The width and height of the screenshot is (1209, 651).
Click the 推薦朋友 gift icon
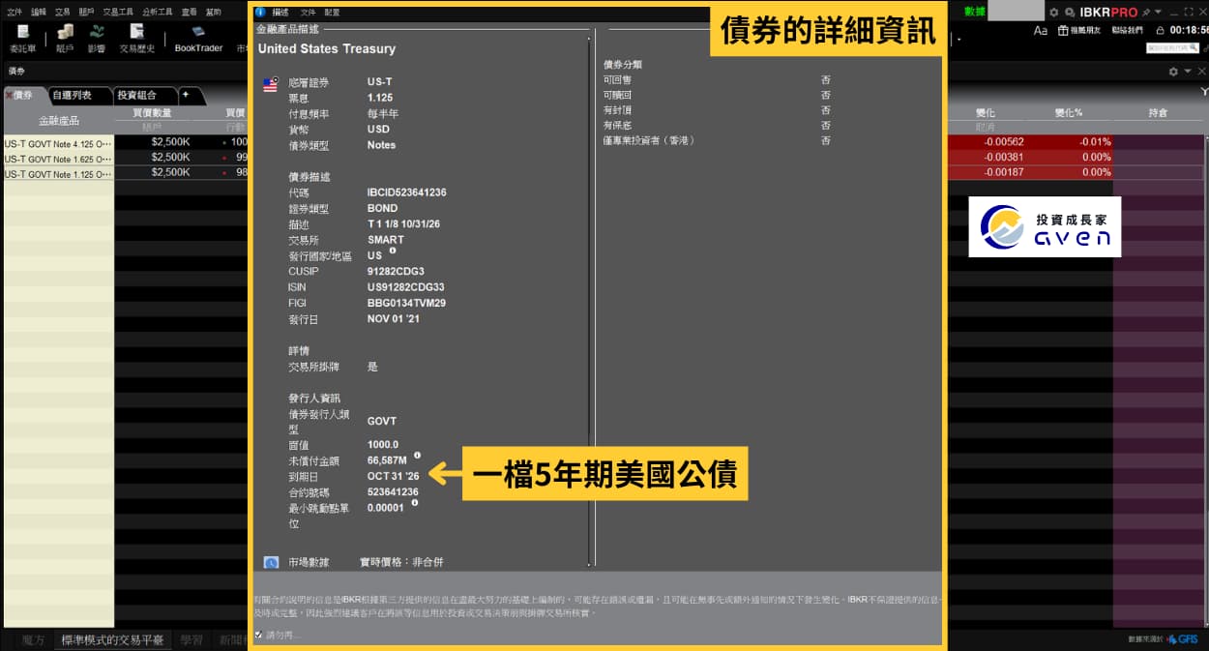[1063, 30]
